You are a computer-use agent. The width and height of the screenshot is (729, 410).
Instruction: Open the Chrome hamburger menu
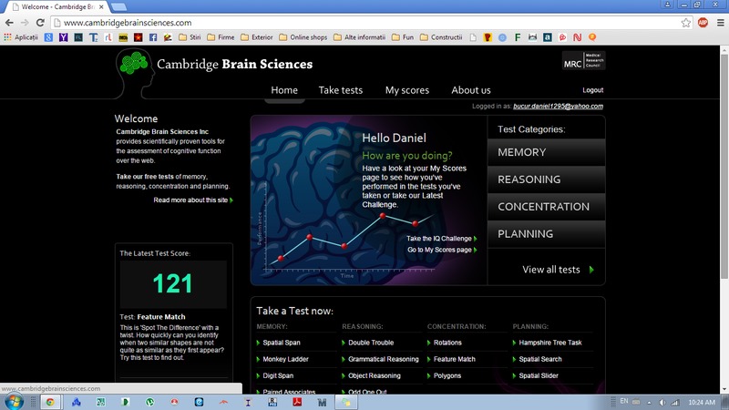pos(720,22)
